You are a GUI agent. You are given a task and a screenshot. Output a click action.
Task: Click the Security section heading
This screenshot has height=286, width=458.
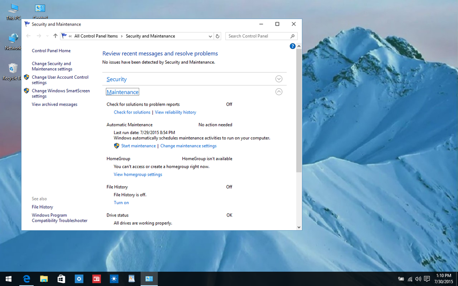point(116,79)
